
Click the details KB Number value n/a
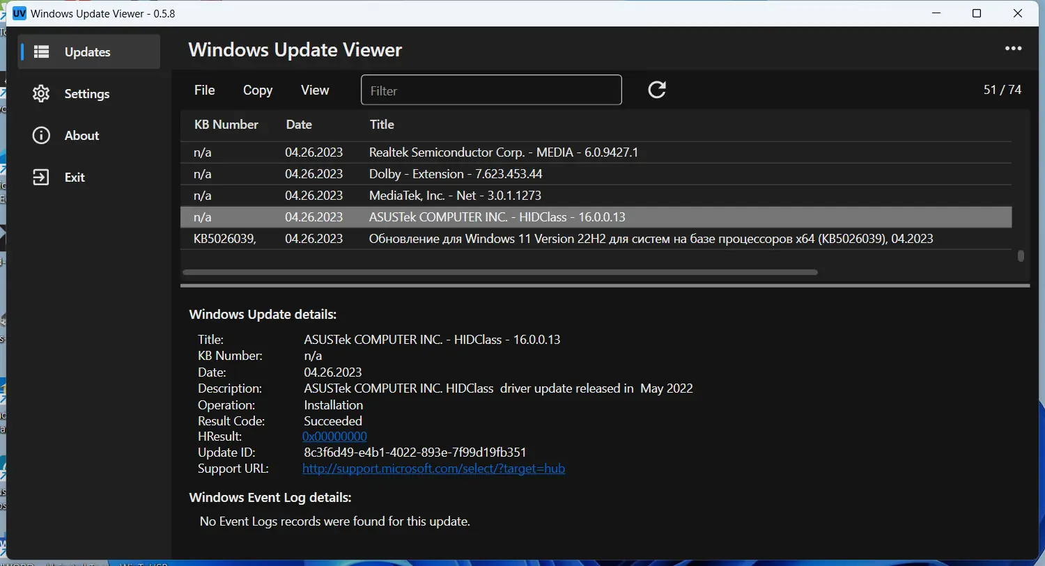(313, 356)
